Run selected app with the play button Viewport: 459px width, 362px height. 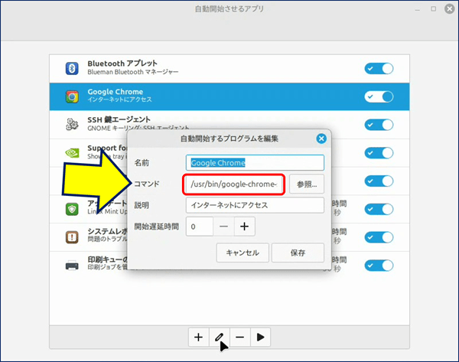tap(260, 337)
